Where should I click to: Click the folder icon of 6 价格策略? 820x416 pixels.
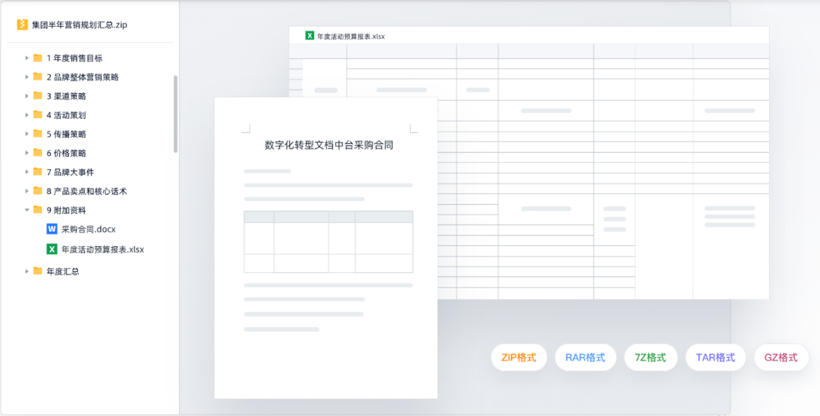coord(38,153)
